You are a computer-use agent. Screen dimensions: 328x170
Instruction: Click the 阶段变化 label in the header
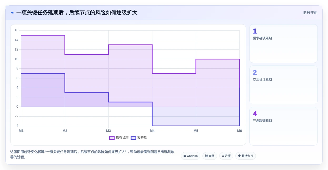click(310, 13)
